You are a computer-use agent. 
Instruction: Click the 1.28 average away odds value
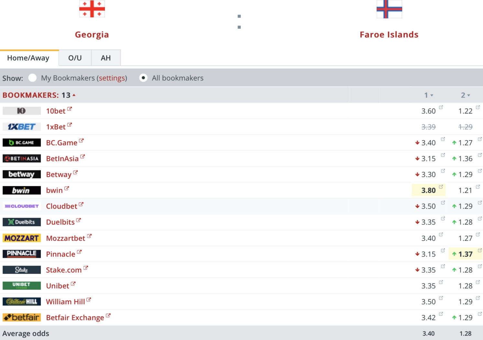465,334
